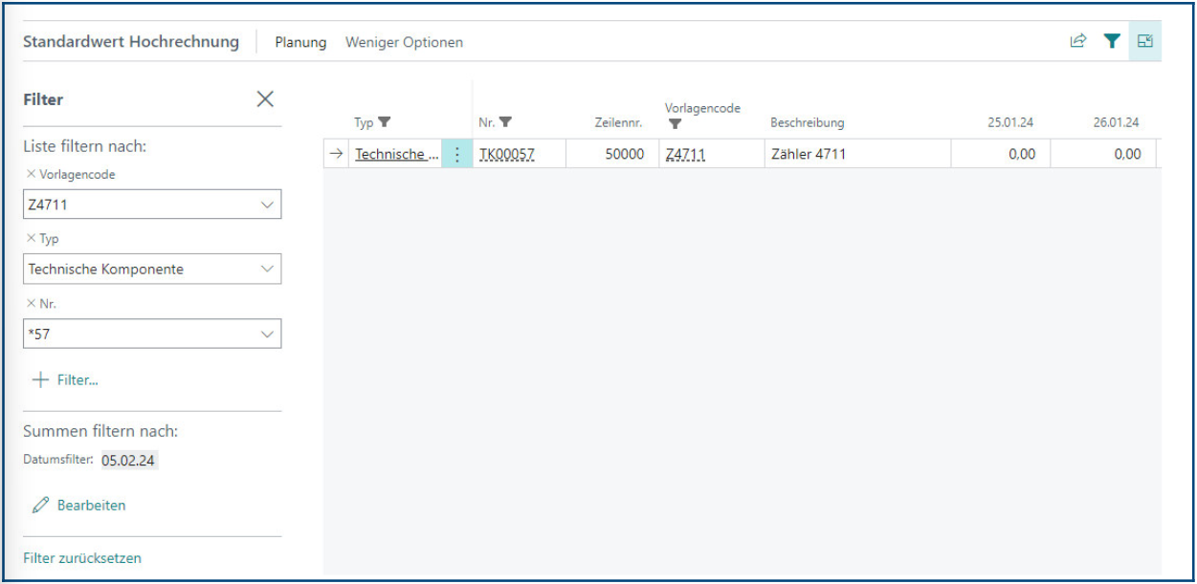Close the Filter pane with the X
Viewport: 1197px width, 584px height.
(265, 99)
